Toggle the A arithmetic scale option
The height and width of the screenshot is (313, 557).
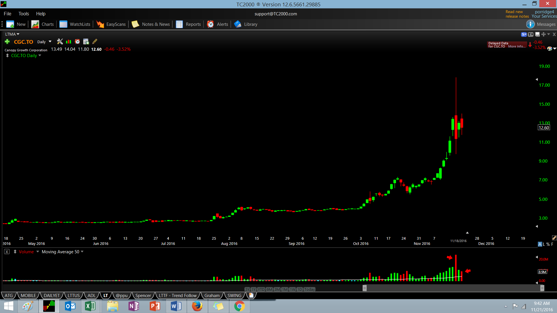tap(540, 244)
